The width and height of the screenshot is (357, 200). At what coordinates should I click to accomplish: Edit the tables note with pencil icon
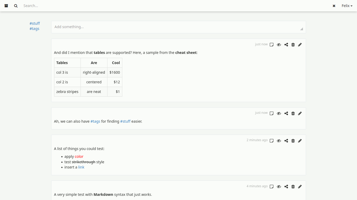[x=300, y=45]
